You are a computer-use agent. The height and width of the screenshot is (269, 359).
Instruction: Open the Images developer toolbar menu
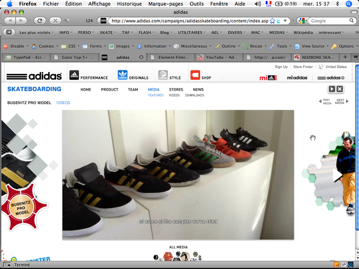click(x=121, y=46)
